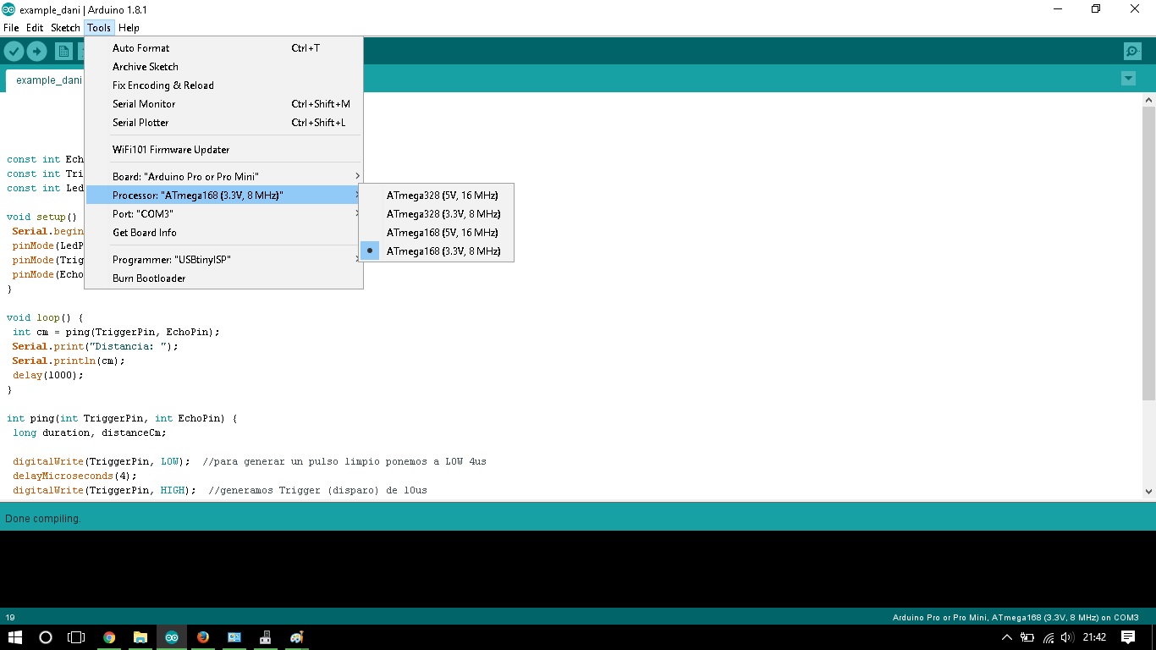Click the battery icon in system tray
This screenshot has height=650, width=1156.
(x=1027, y=637)
